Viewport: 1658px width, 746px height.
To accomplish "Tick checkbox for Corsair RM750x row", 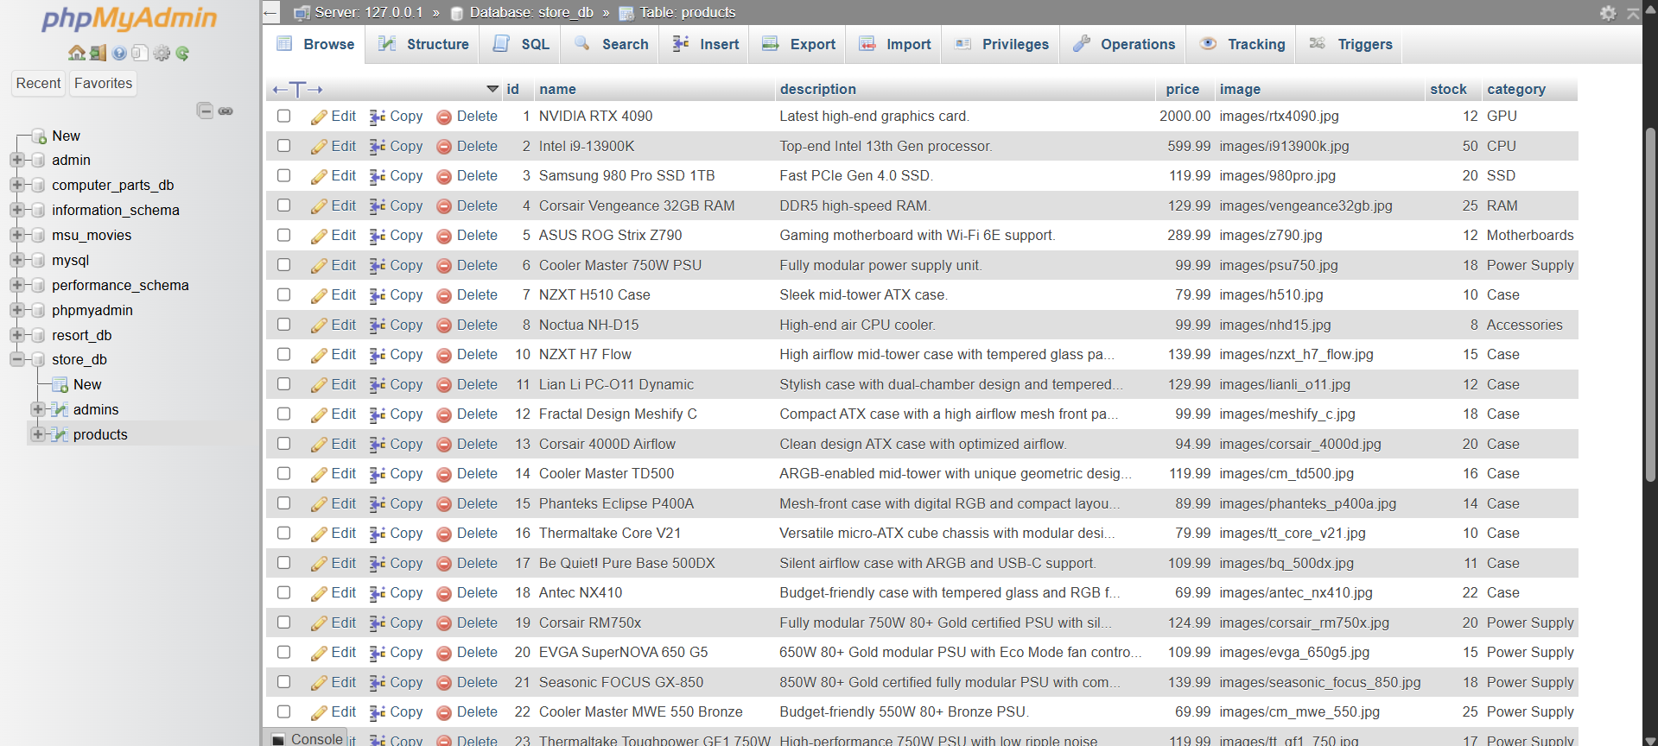I will [283, 623].
